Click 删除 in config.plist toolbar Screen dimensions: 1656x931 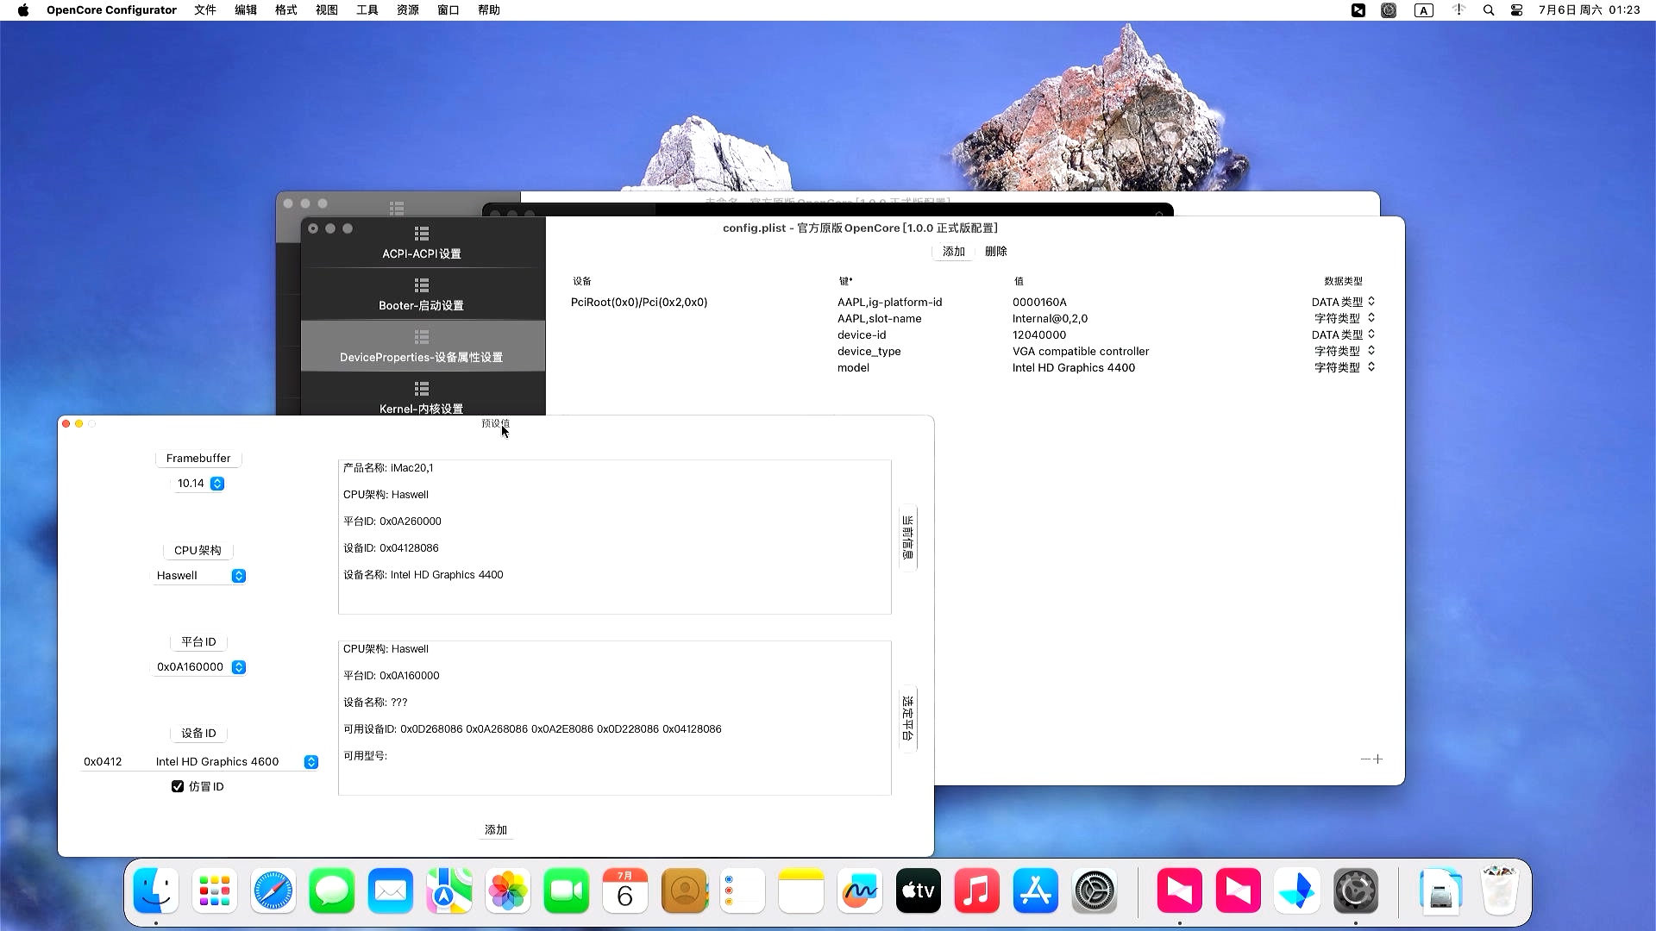tap(996, 252)
